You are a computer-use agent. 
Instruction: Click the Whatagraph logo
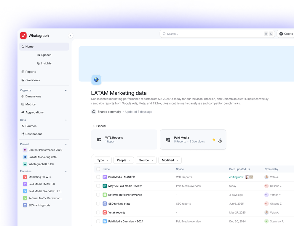pyautogui.click(x=34, y=35)
